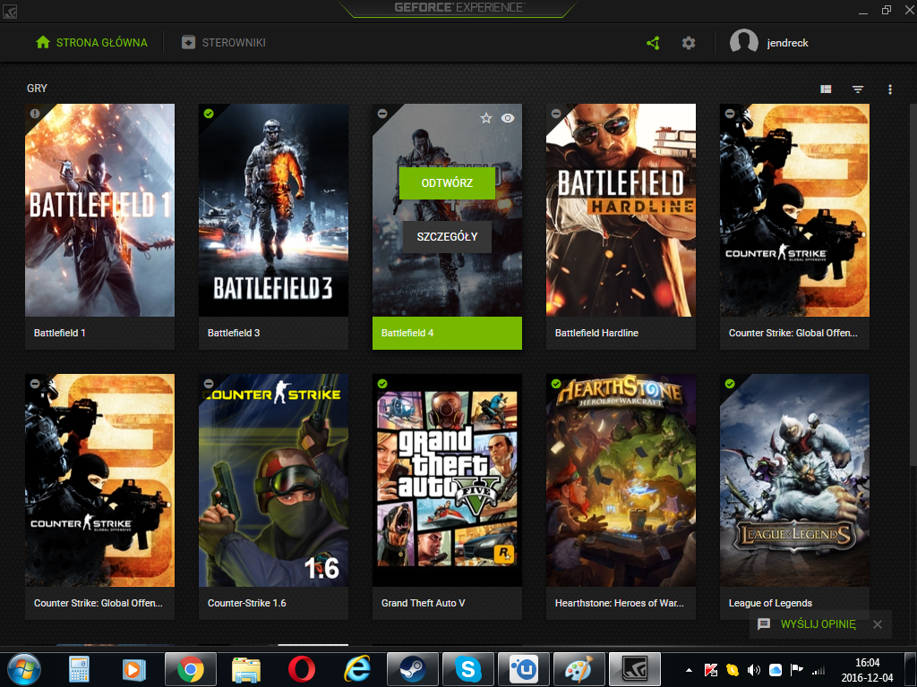The height and width of the screenshot is (687, 917).
Task: Select the Battlefield 3 cover art
Action: [x=273, y=210]
